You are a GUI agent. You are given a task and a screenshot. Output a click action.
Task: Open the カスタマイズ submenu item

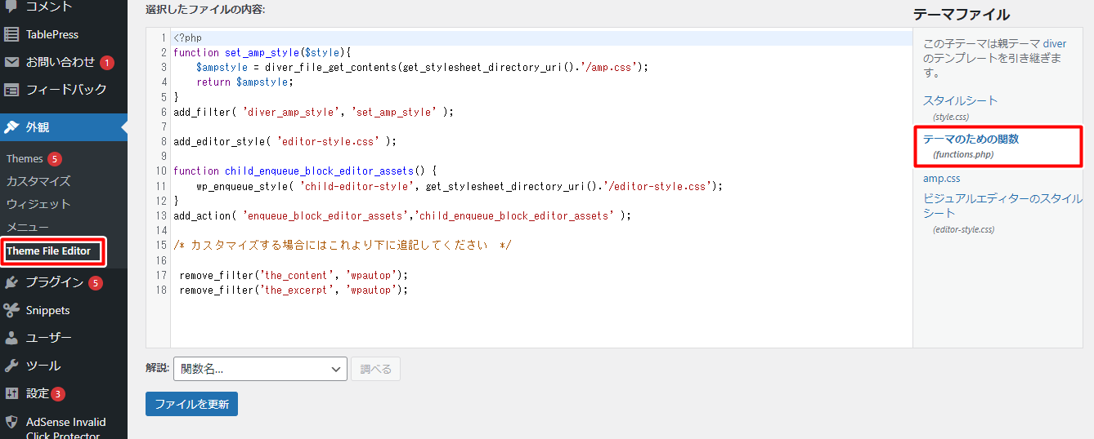[x=38, y=181]
